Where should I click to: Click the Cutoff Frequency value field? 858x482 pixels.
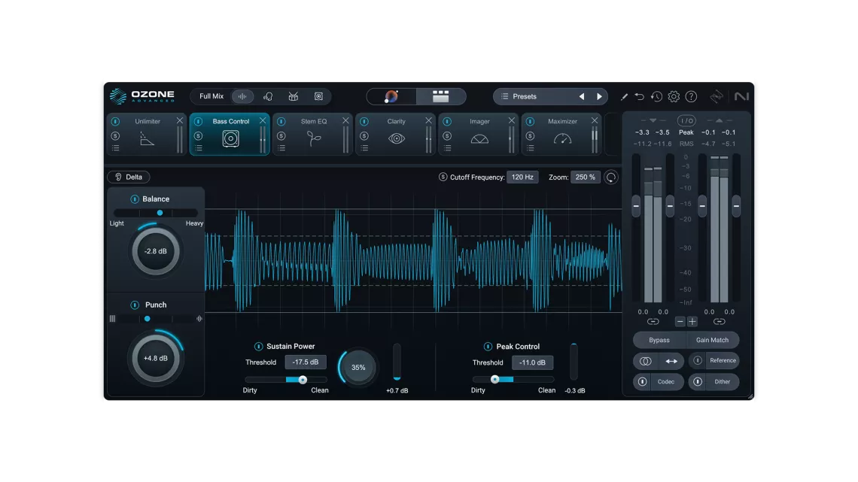click(522, 177)
